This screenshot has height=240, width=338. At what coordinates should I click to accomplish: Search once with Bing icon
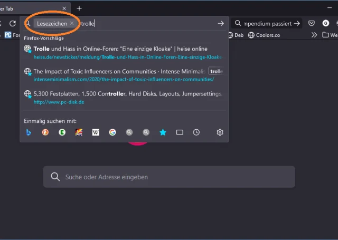(x=29, y=132)
